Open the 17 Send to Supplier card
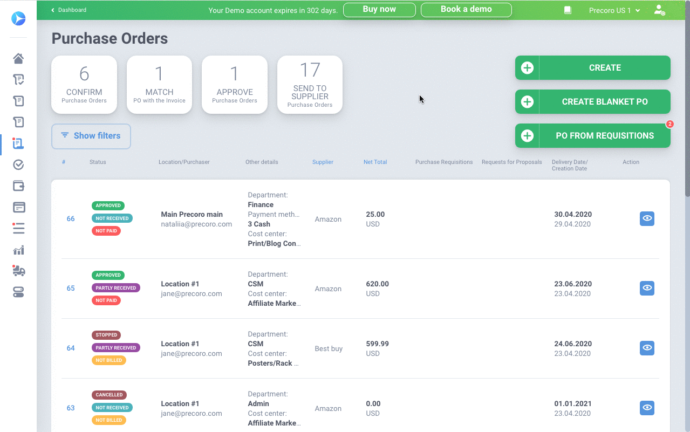Screen dimensions: 690x432 click(x=310, y=85)
